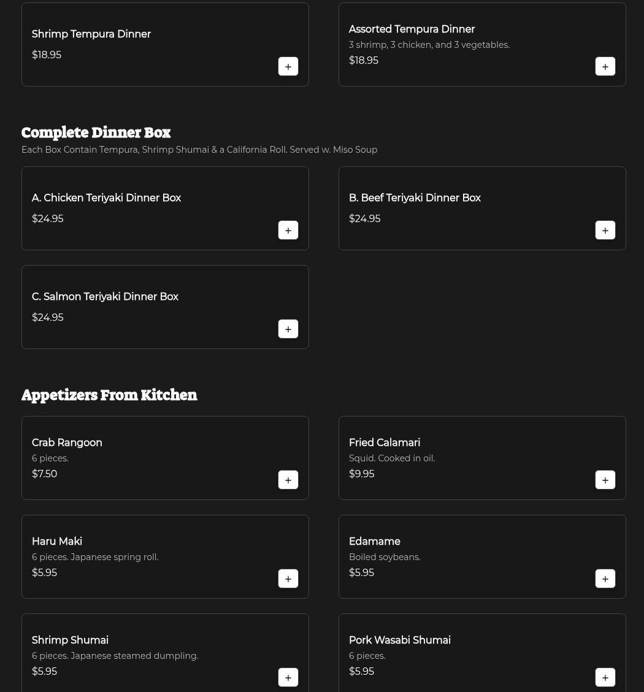Image resolution: width=644 pixels, height=692 pixels.
Task: Add Haru Maki with plus icon
Action: point(288,579)
